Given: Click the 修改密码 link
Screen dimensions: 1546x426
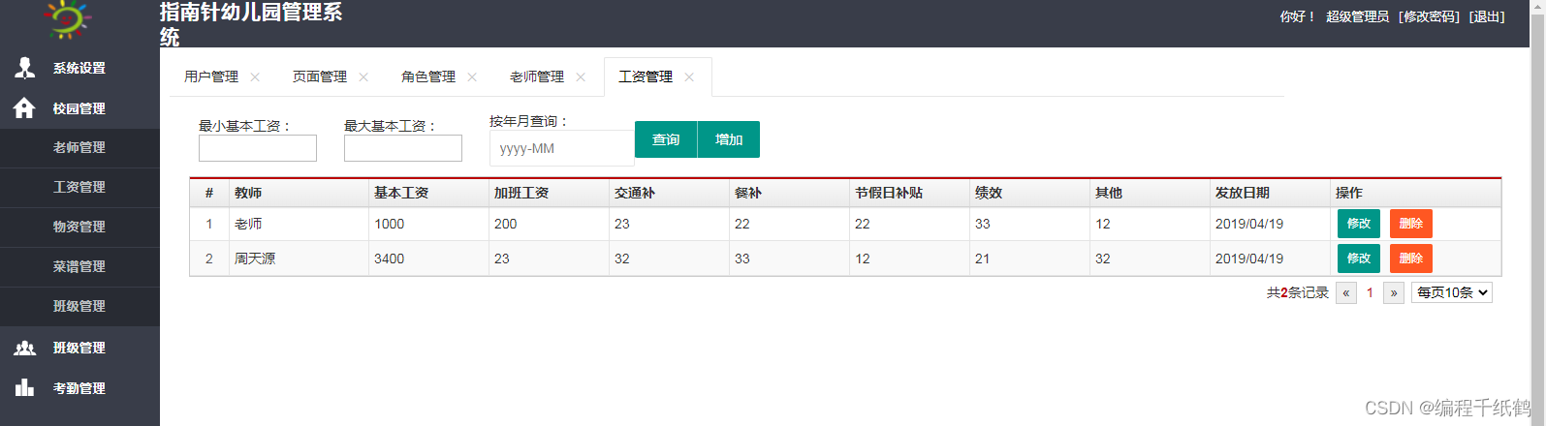Looking at the screenshot, I should coord(1430,16).
